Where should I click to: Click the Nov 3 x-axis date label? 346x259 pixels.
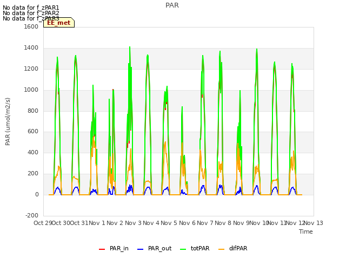click(133, 223)
